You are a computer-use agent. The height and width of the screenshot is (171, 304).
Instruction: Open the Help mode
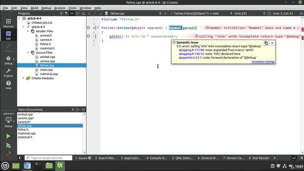point(9,85)
